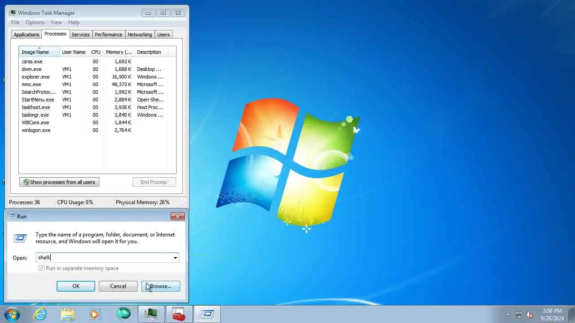The width and height of the screenshot is (575, 323).
Task: Open Windows Explorer folder icon in taskbar
Action: pos(68,314)
